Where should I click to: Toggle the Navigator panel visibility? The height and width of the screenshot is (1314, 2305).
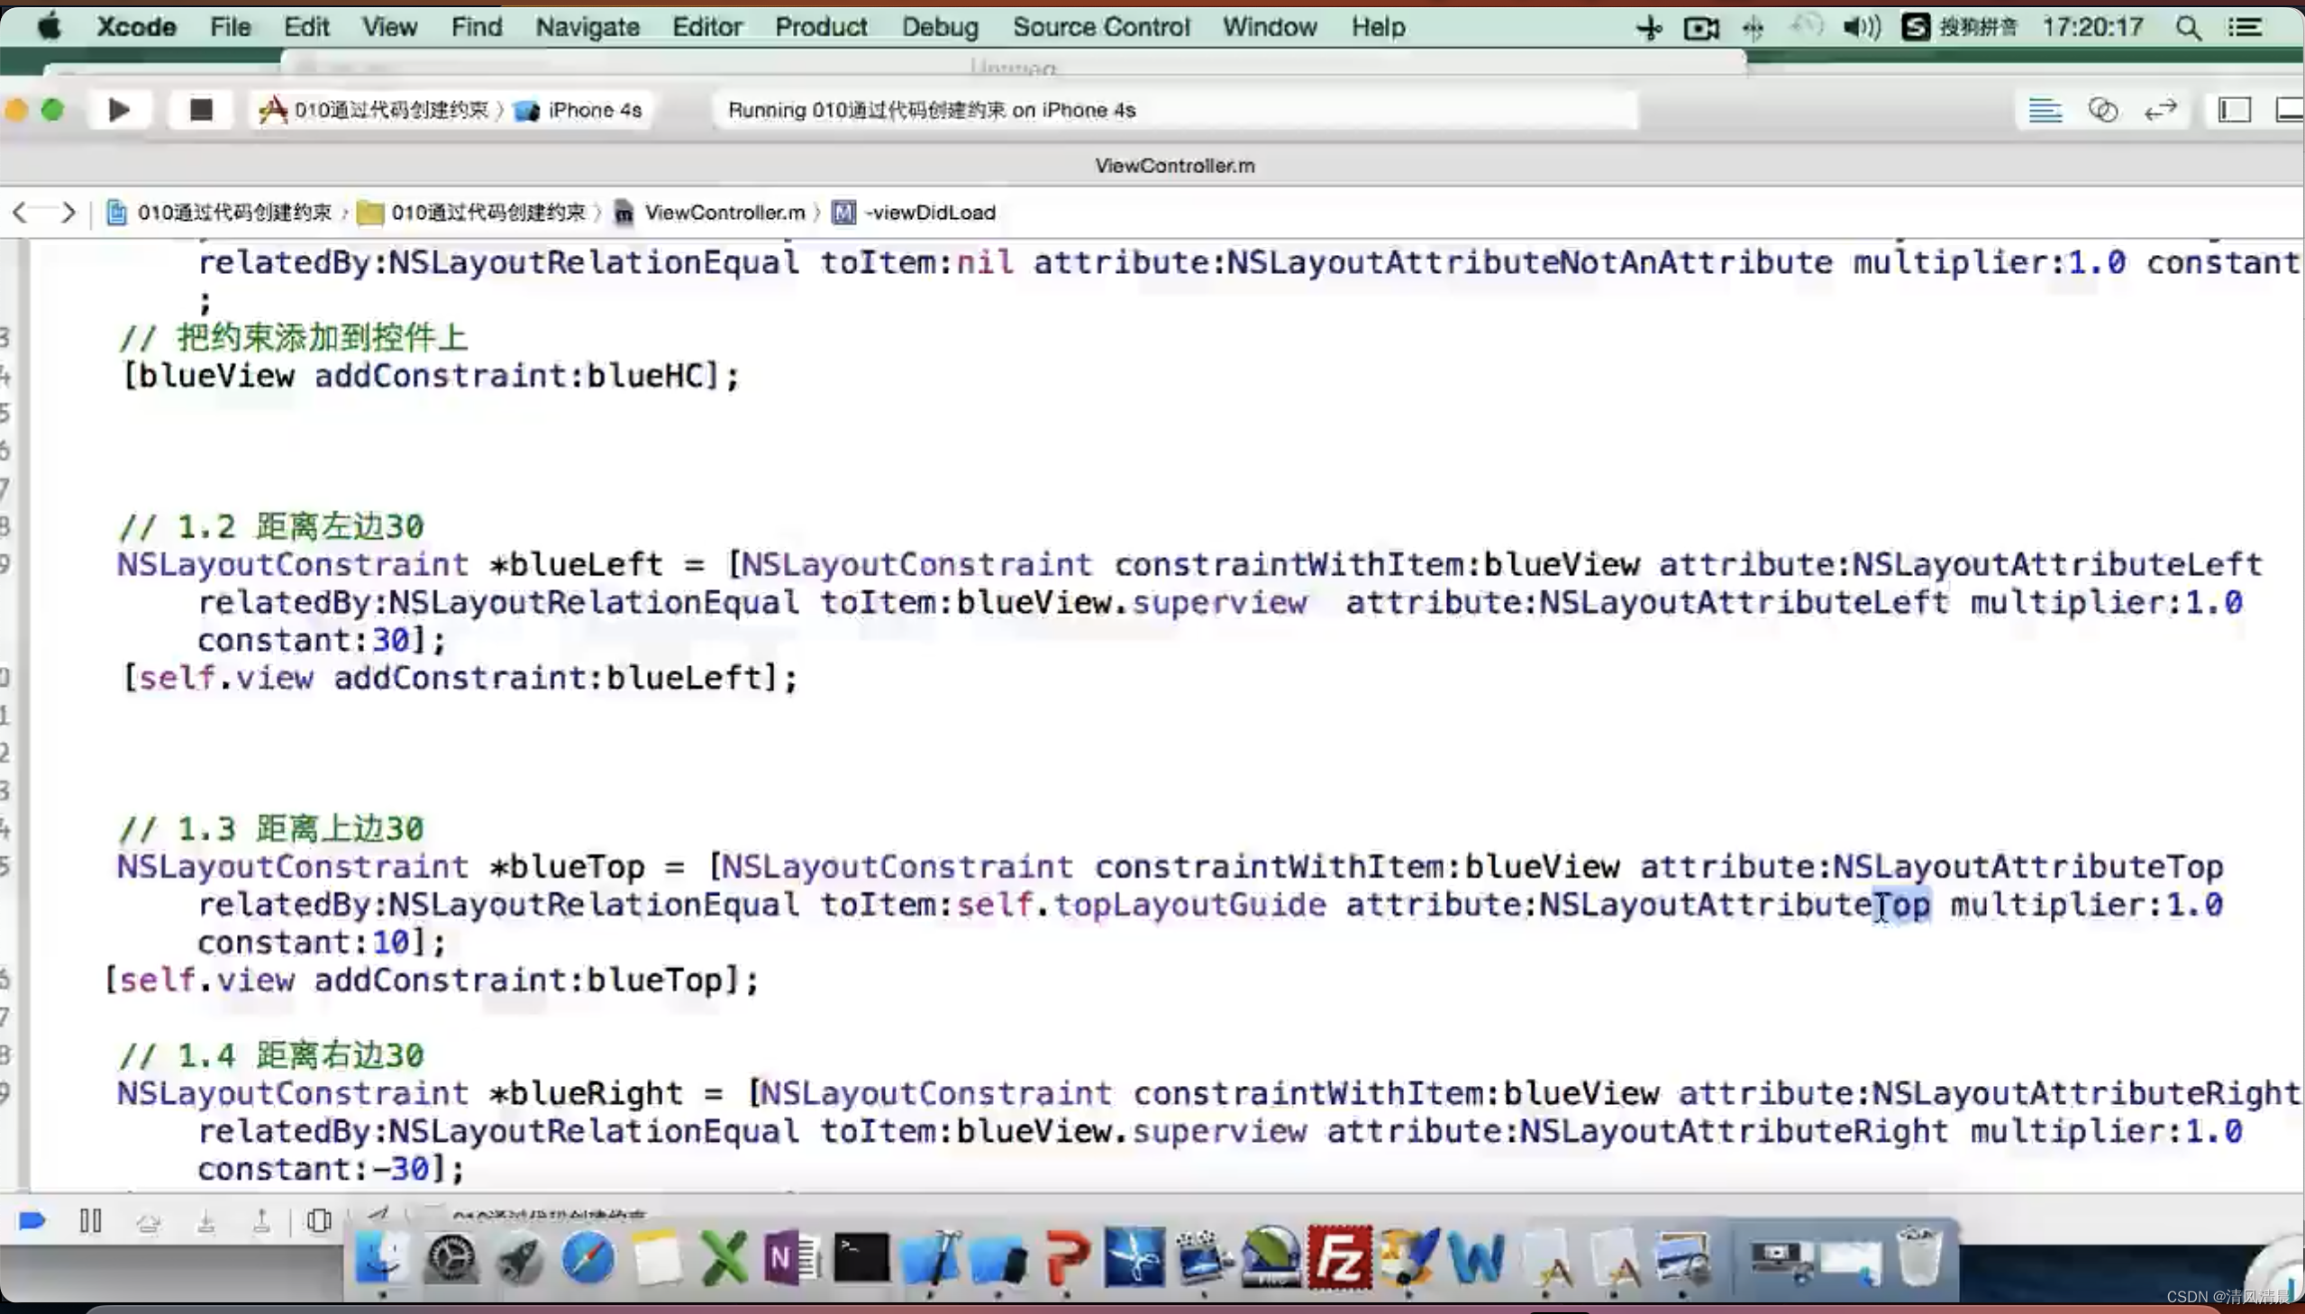[2234, 110]
